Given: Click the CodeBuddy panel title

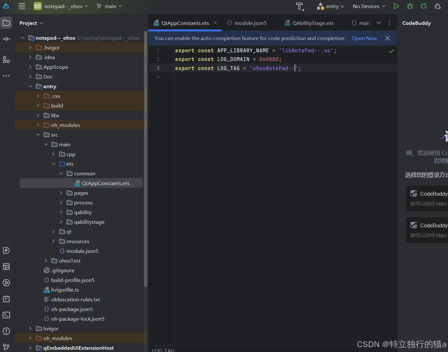Looking at the screenshot, I should point(417,23).
